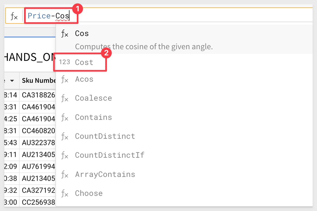Pick Acos from the autocomplete list
317x211 pixels.
pyautogui.click(x=184, y=79)
